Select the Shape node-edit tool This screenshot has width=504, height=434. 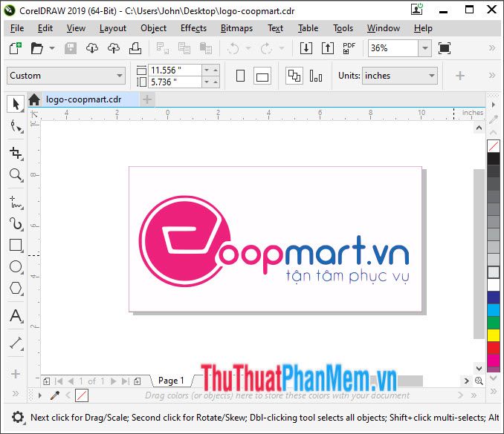coord(16,126)
